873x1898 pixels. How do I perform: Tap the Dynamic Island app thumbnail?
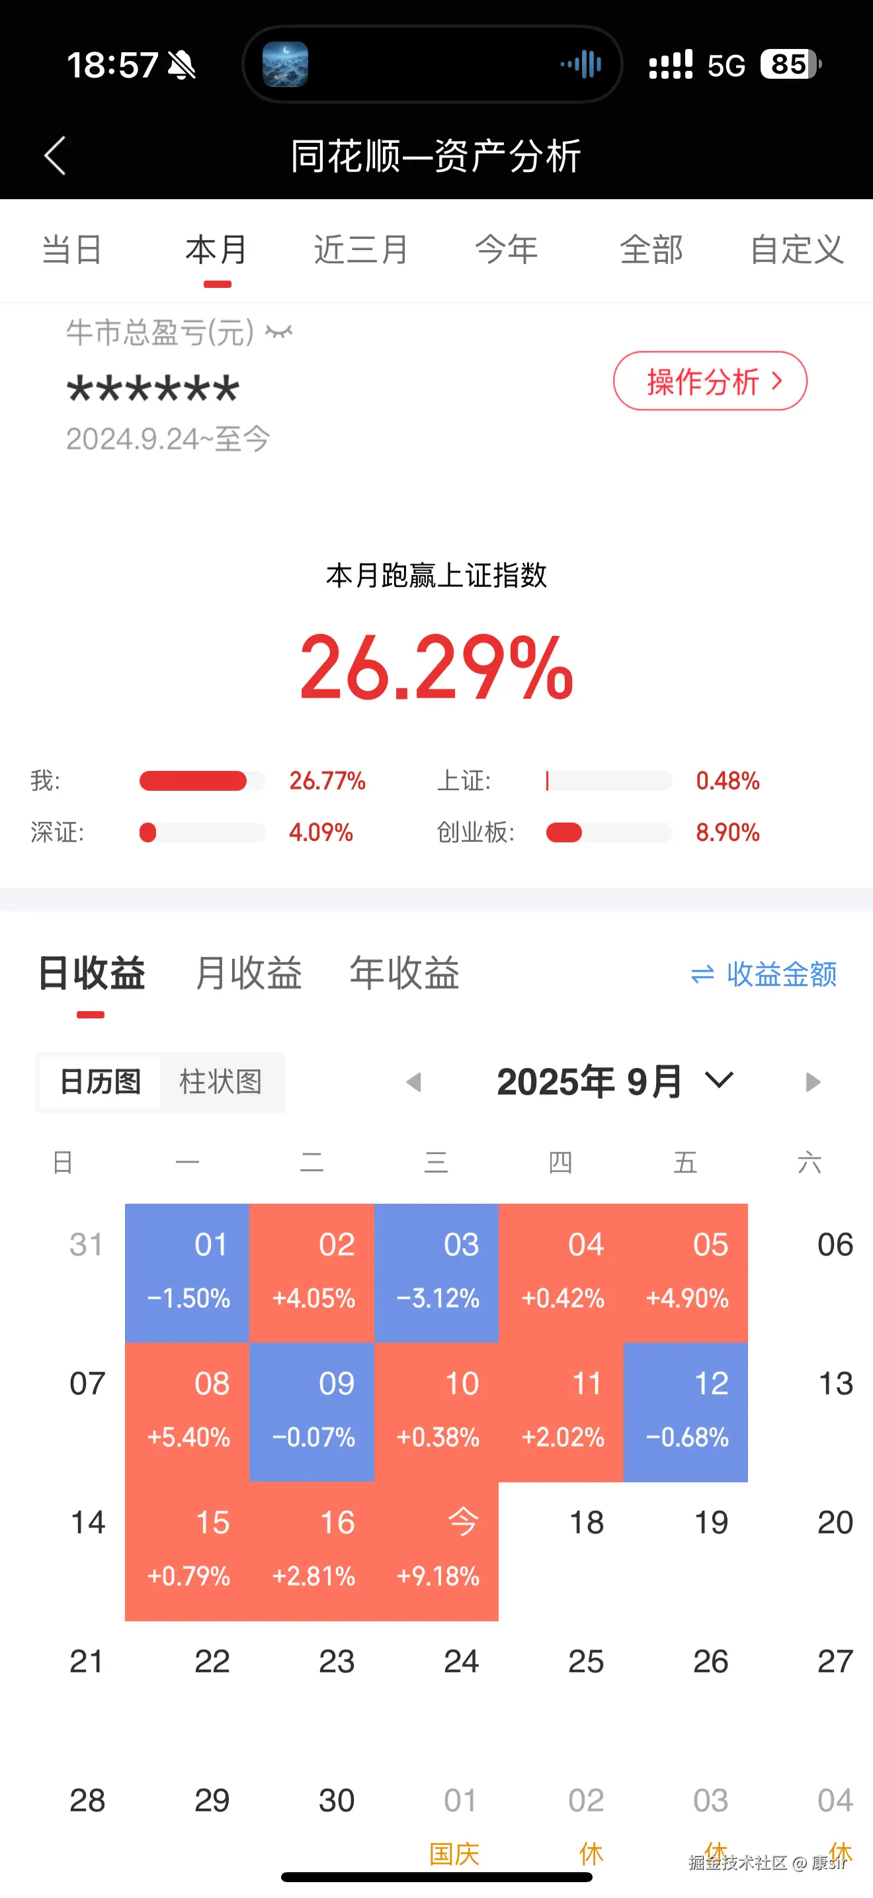tap(286, 65)
